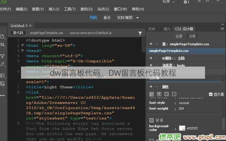Open the background-color swatch picker

pyautogui.click(x=182, y=128)
